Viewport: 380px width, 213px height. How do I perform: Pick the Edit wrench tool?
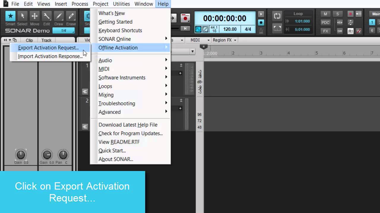pos(47,16)
